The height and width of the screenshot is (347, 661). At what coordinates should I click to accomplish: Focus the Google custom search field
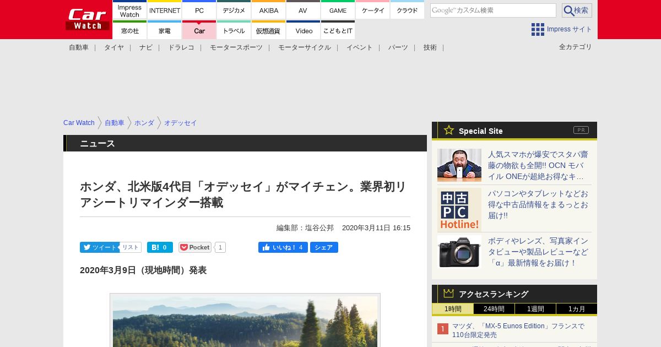coord(493,10)
